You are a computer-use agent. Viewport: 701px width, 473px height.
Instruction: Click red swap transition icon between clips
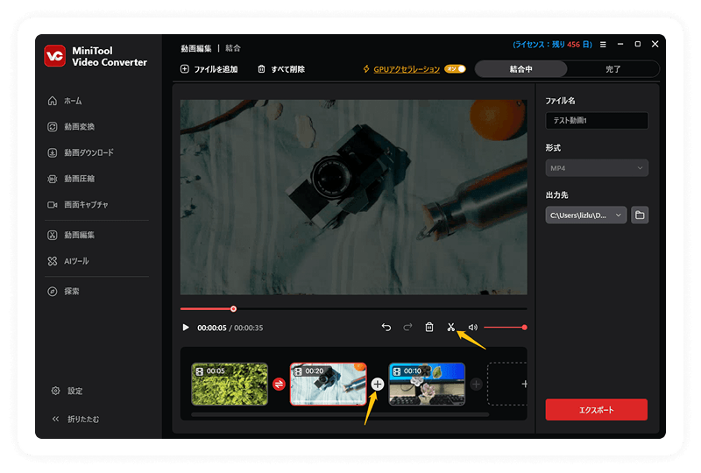[279, 385]
